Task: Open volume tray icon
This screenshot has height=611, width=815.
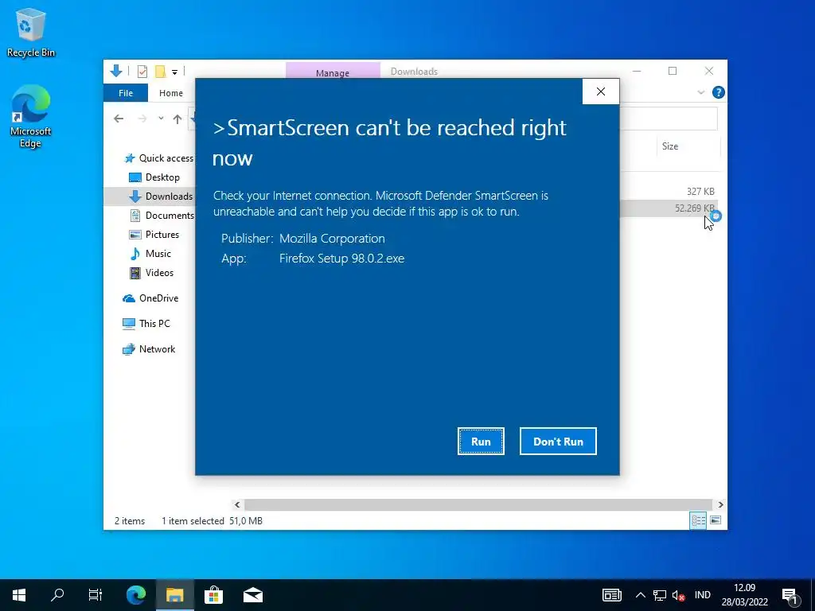Action: click(x=678, y=595)
